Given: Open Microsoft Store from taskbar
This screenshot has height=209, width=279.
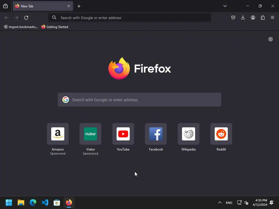Looking at the screenshot, I should pyautogui.click(x=57, y=202).
